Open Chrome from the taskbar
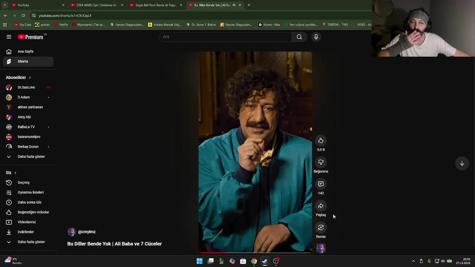 (x=254, y=261)
